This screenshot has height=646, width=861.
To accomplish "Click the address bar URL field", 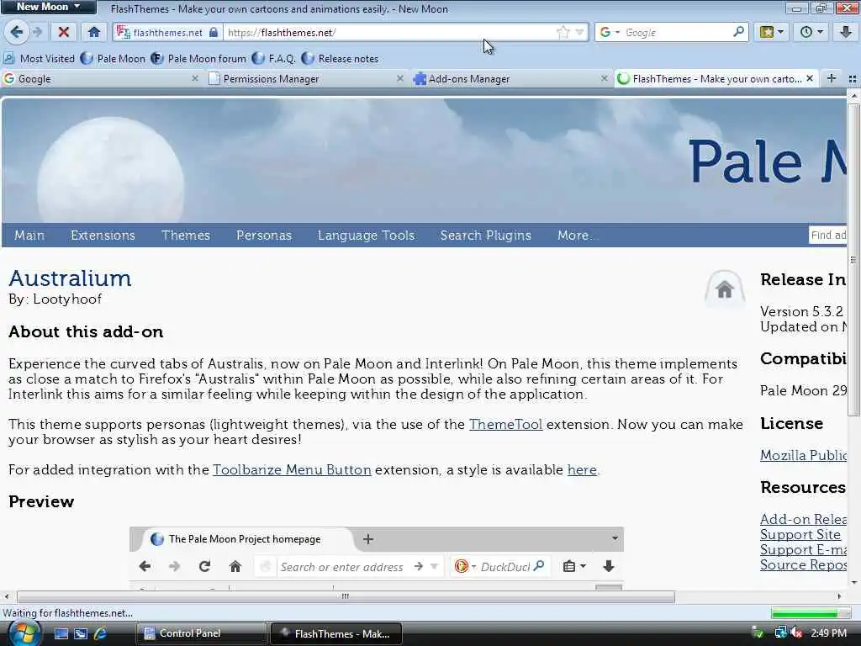I will tap(390, 33).
